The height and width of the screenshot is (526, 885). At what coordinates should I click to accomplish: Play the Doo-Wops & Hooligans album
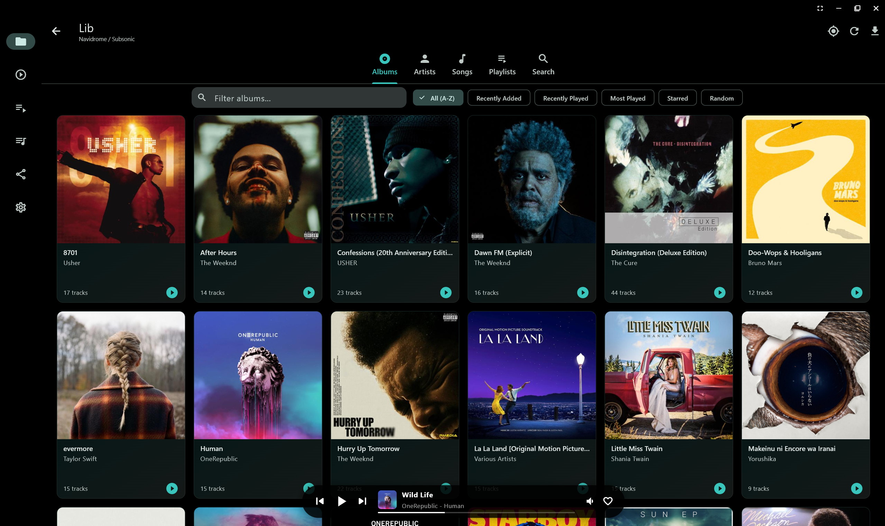857,292
